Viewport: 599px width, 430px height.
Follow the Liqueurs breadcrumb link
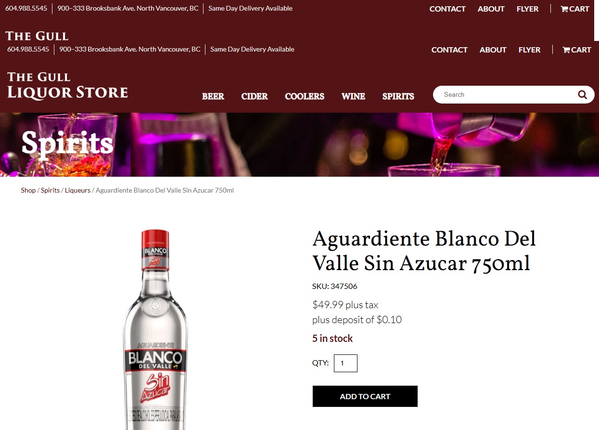click(x=77, y=190)
